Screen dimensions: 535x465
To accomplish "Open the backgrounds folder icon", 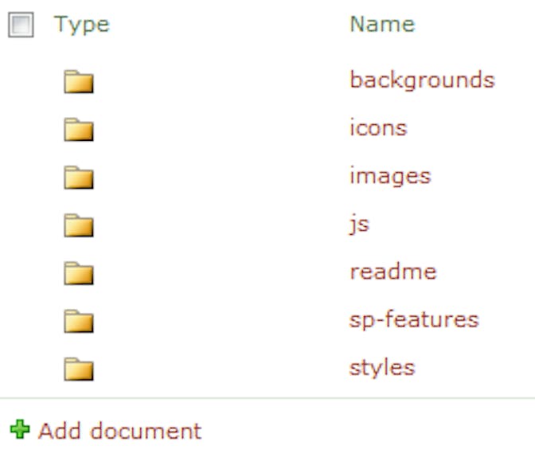I will click(79, 81).
